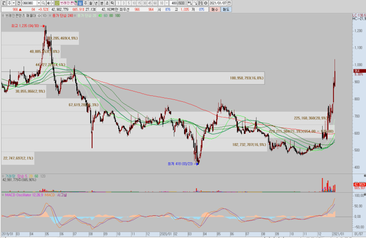Viewport: 366px width, 238px height.
Task: Click the 매수 buy button
Action: click(x=214, y=9)
